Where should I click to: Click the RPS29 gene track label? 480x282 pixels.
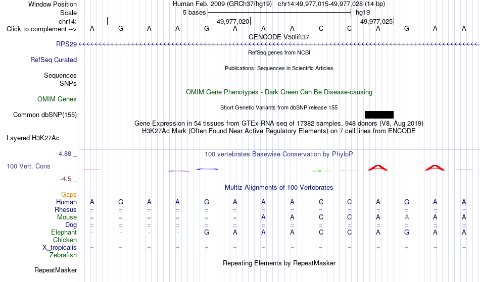(x=66, y=44)
